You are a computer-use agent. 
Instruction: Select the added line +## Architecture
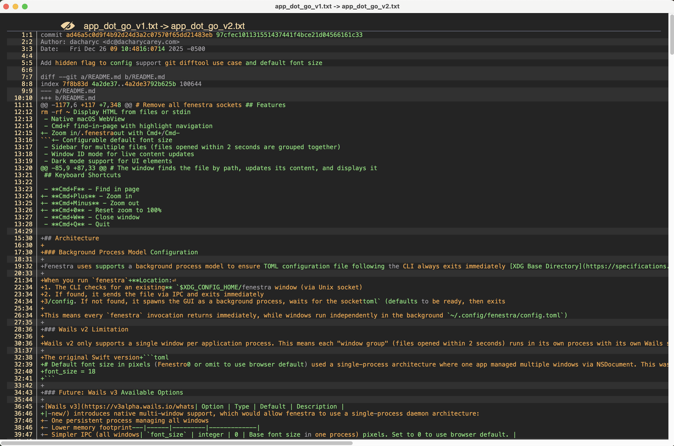[x=69, y=238]
